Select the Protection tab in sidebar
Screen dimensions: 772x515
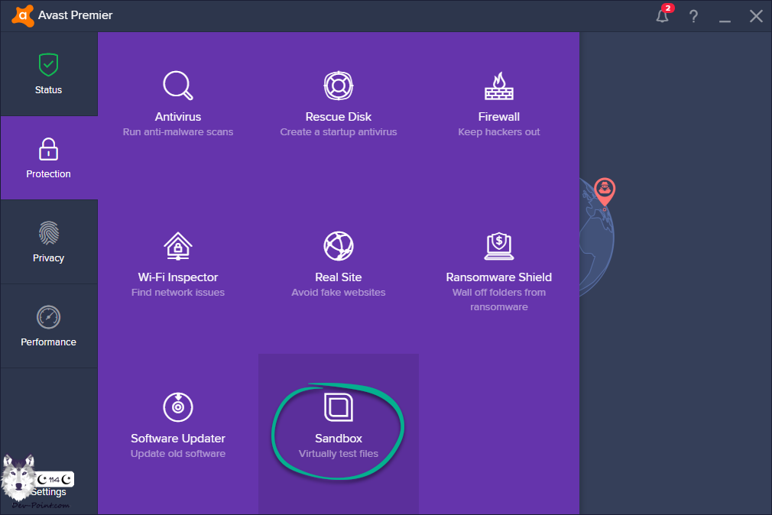(48, 158)
